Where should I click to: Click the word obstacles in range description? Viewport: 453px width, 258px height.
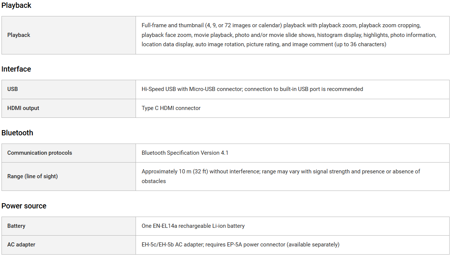153,181
